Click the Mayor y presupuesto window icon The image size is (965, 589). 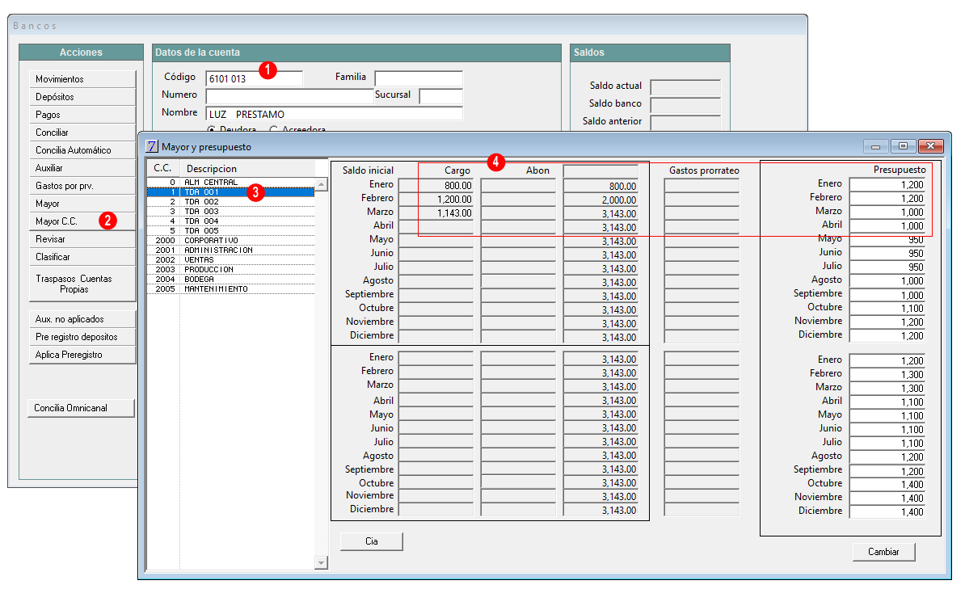tap(151, 146)
